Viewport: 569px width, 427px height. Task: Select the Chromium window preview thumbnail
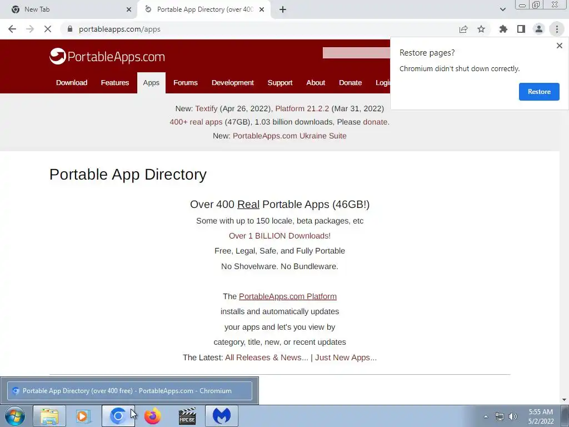point(129,391)
